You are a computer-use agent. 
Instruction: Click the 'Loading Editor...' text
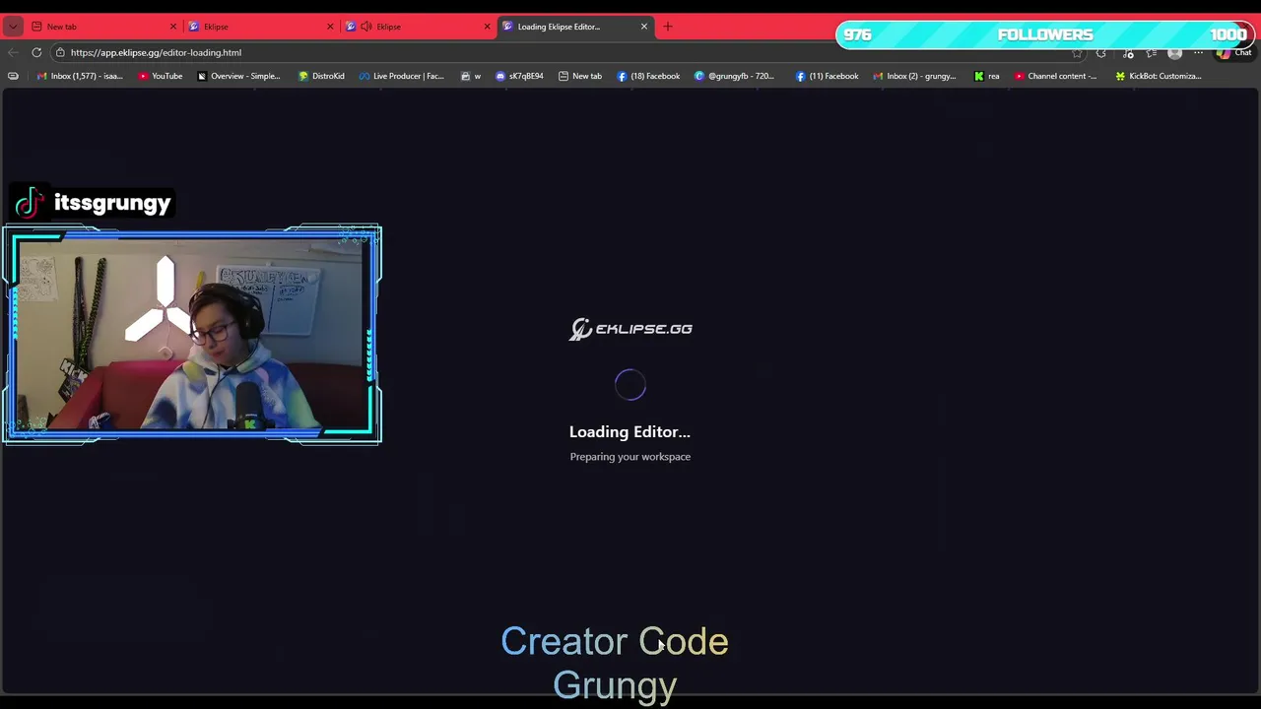tap(630, 431)
